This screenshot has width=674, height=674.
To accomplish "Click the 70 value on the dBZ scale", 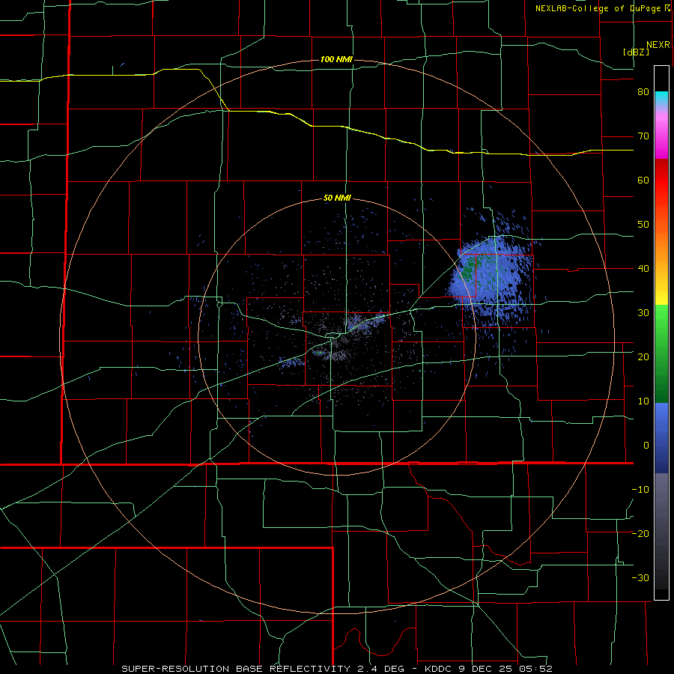I will [643, 136].
